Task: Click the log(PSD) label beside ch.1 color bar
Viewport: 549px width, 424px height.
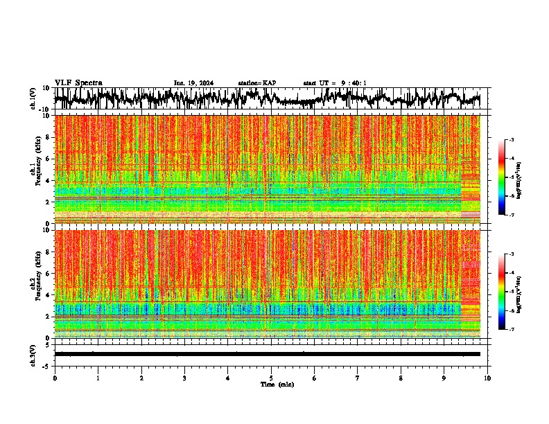Action: click(x=518, y=180)
